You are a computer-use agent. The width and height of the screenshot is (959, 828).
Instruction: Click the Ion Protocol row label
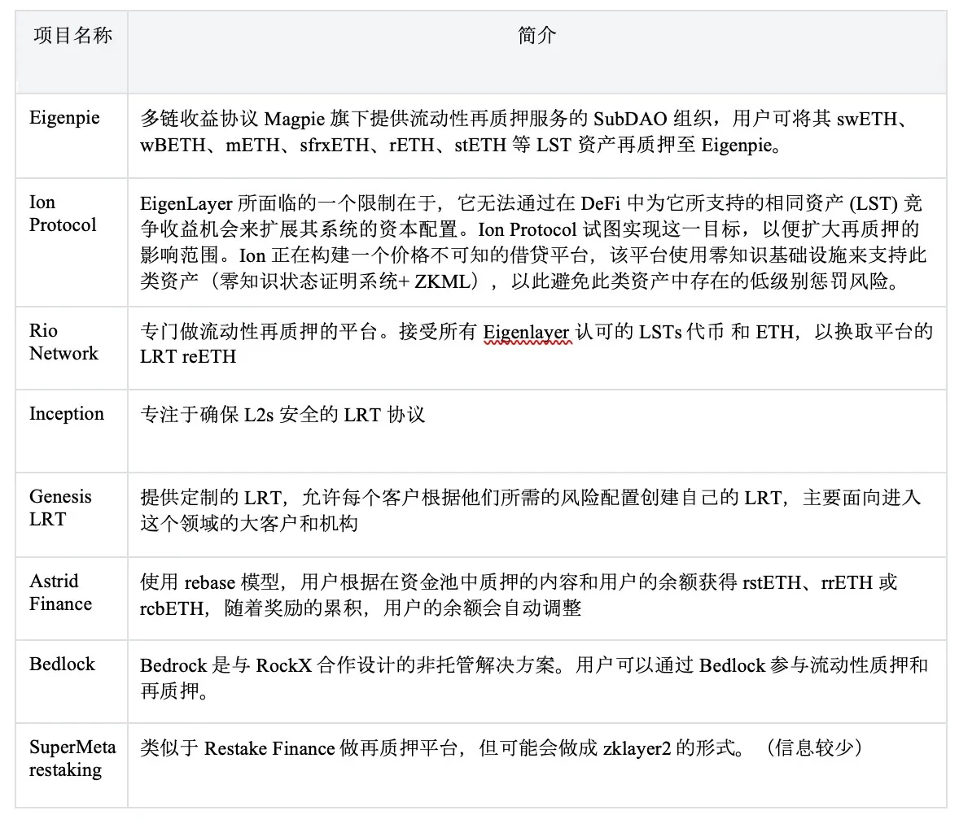pos(63,213)
